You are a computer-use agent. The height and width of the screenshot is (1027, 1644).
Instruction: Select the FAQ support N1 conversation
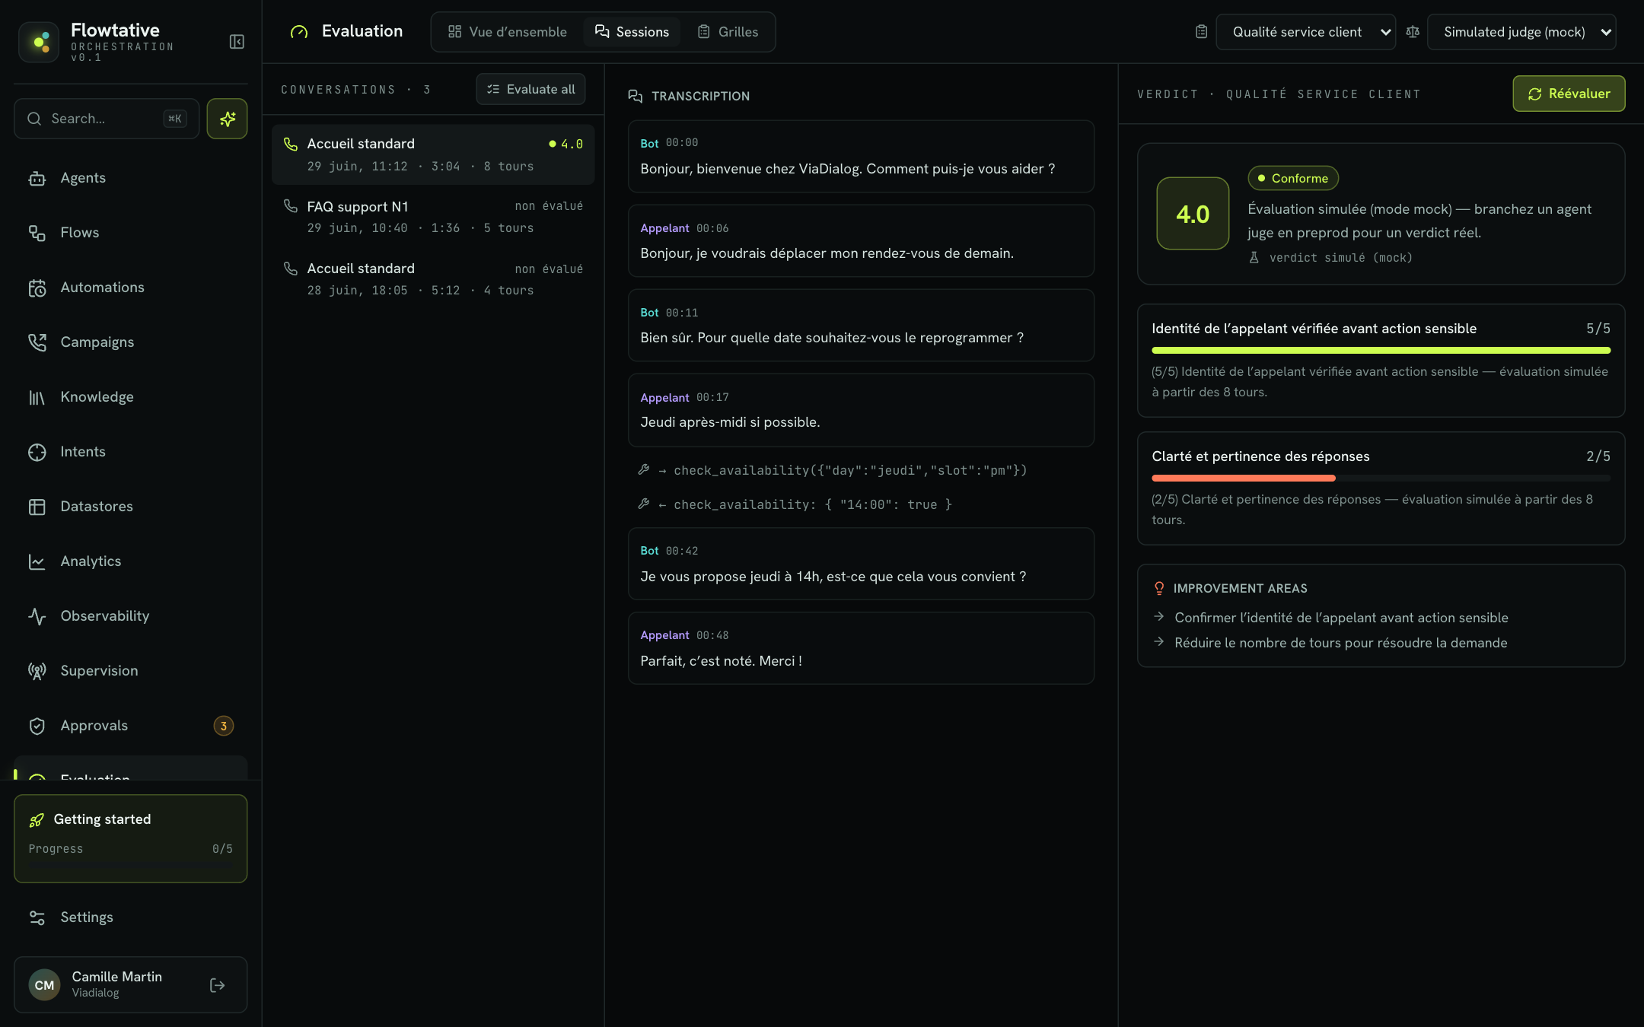point(433,217)
